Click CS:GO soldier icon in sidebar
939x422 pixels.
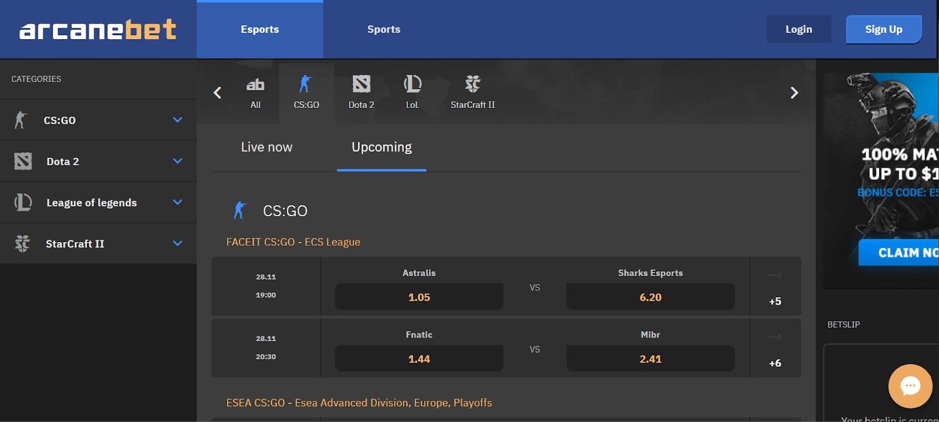point(21,120)
